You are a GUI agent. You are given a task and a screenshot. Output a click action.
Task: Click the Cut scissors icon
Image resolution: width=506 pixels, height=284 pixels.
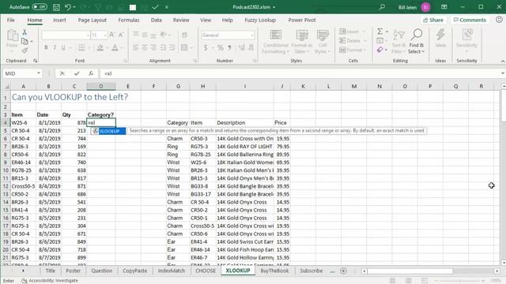click(x=25, y=32)
